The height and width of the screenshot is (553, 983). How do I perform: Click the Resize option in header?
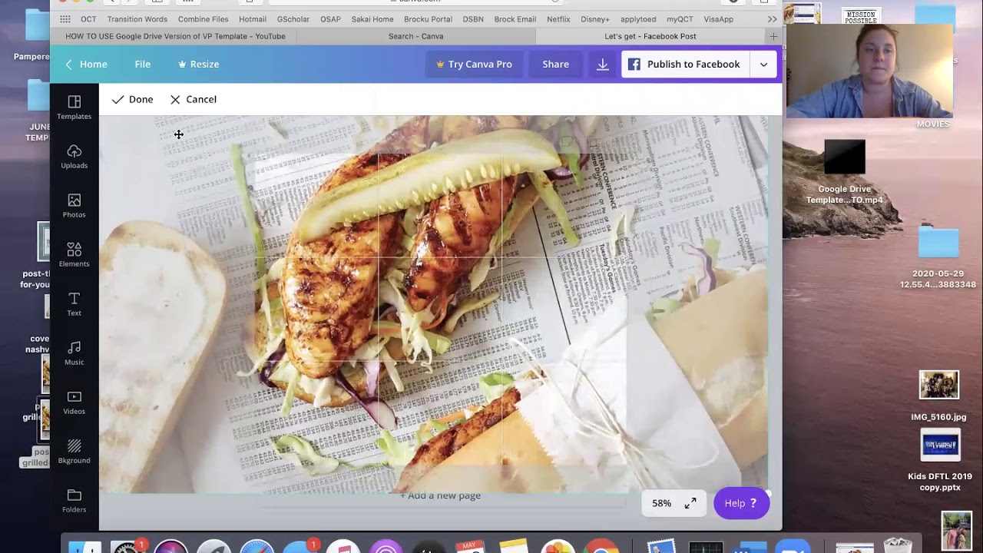pos(198,65)
